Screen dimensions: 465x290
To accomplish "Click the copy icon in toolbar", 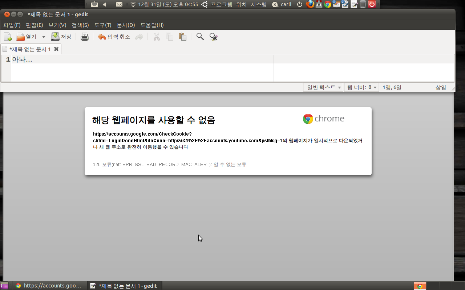I will [x=170, y=37].
